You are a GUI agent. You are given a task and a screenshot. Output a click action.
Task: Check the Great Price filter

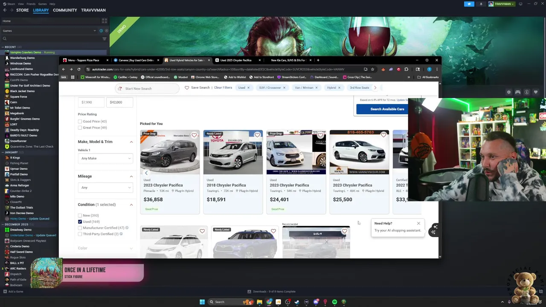coord(80,127)
